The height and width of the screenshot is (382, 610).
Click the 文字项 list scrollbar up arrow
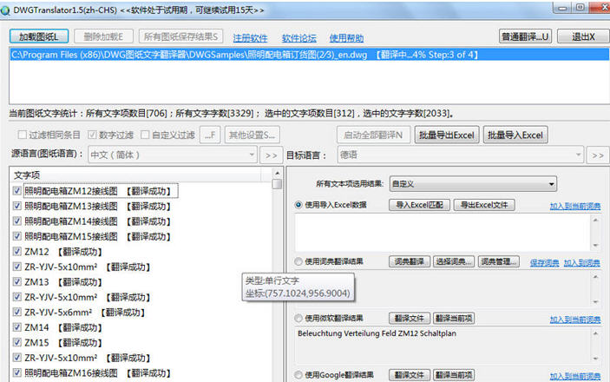click(x=277, y=173)
